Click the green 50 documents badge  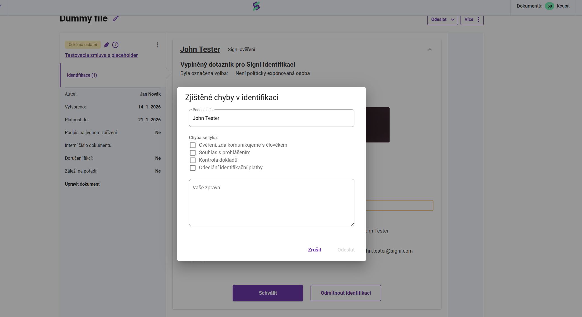pos(549,6)
